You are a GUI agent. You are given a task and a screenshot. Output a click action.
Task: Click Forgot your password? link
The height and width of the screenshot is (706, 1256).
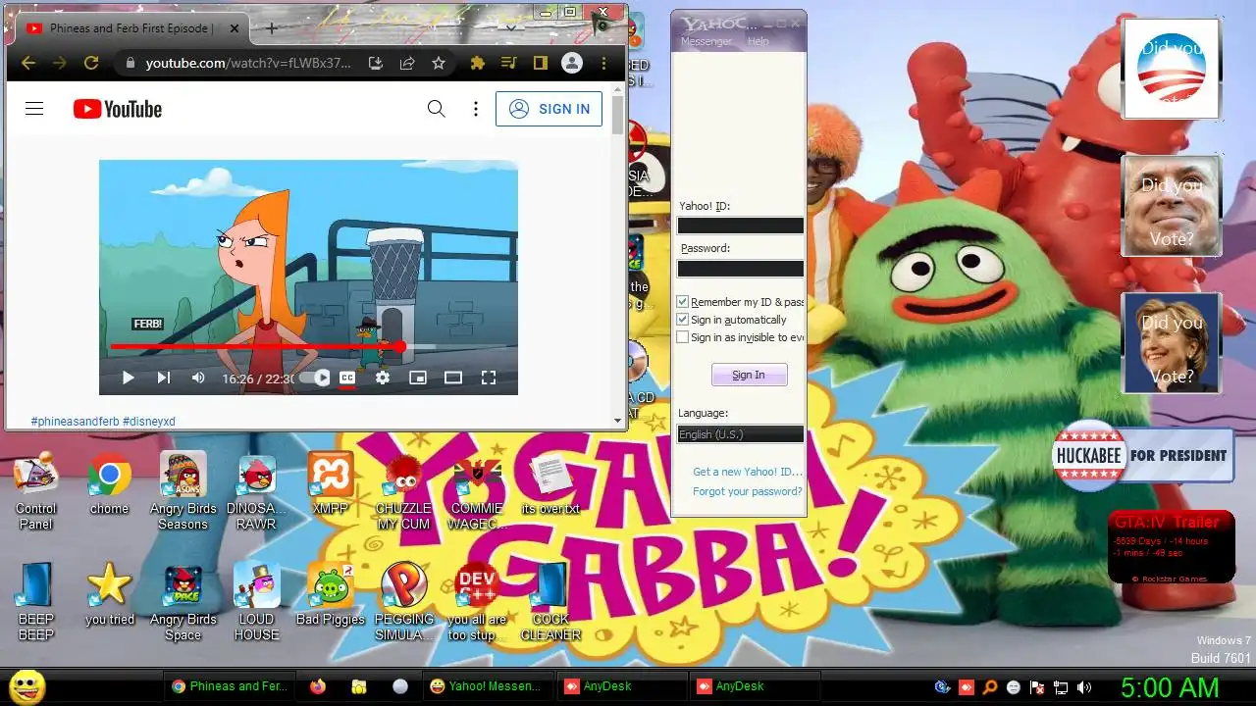click(x=747, y=491)
